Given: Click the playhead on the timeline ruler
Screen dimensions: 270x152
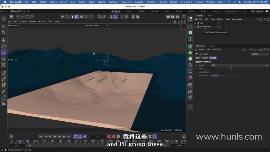Looking at the screenshot, I should point(20,141).
